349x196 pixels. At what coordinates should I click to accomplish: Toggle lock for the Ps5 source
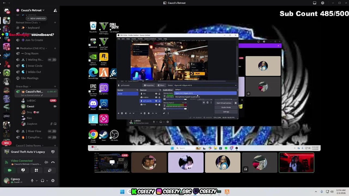159,105
